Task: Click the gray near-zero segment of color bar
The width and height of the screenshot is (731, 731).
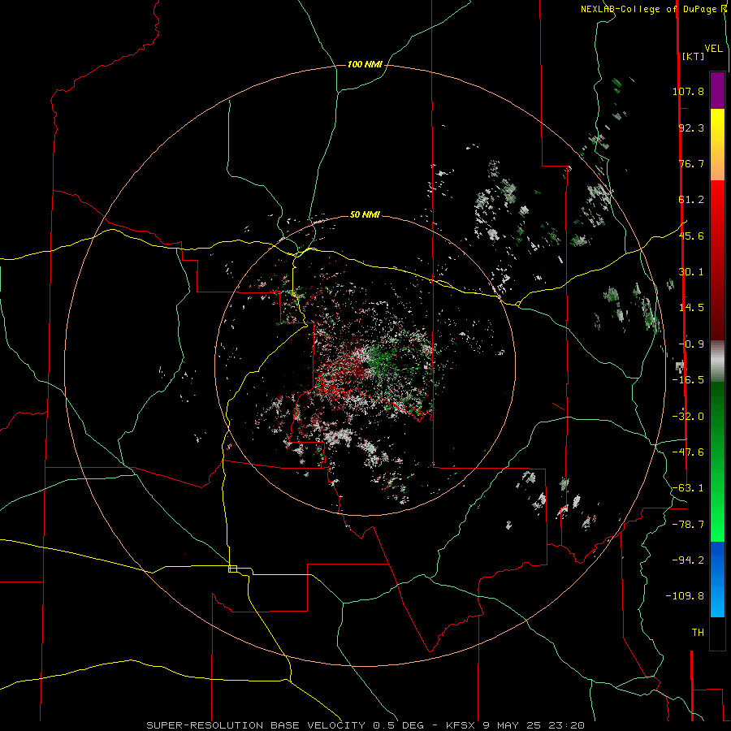Action: point(717,361)
